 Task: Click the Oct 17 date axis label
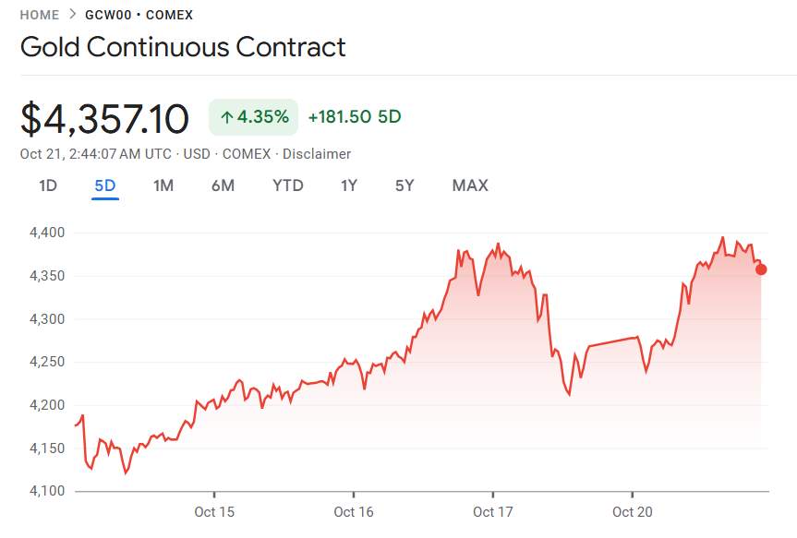[x=493, y=511]
